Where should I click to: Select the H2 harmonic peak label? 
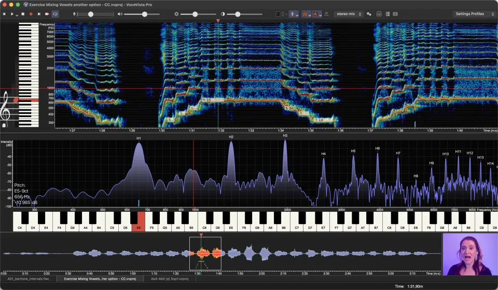coord(231,137)
